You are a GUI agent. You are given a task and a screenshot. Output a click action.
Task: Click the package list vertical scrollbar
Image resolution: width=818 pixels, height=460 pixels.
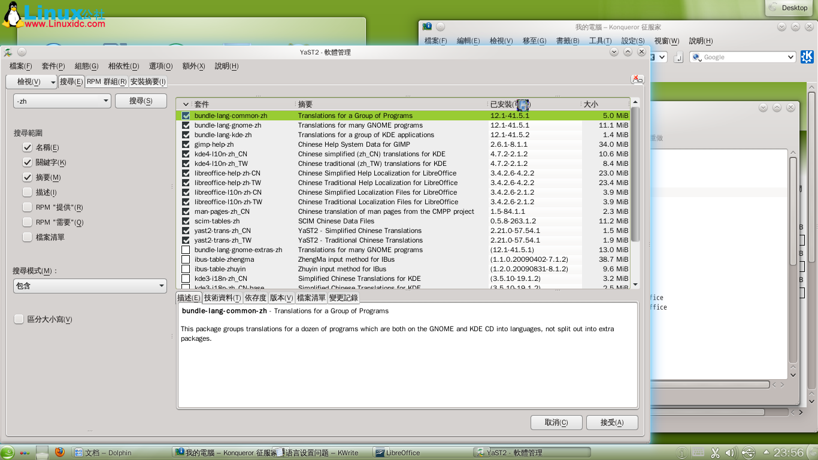click(x=635, y=174)
